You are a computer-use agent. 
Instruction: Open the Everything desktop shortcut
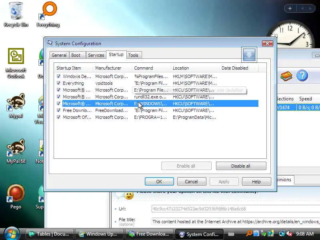point(48,14)
